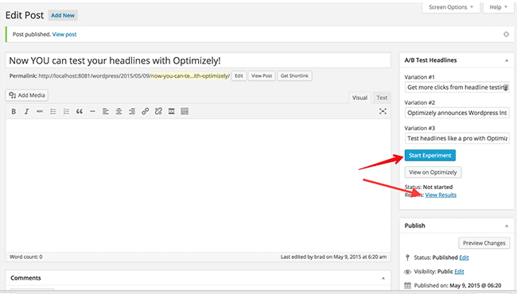517x294 pixels.
Task: Collapse the Publish panel
Action: [x=507, y=226]
